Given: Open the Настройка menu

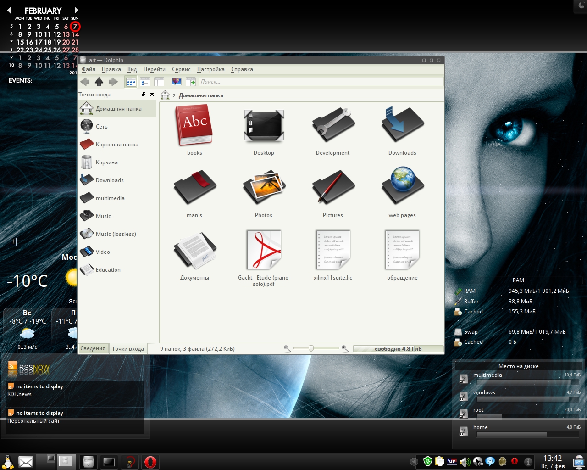Looking at the screenshot, I should (210, 69).
